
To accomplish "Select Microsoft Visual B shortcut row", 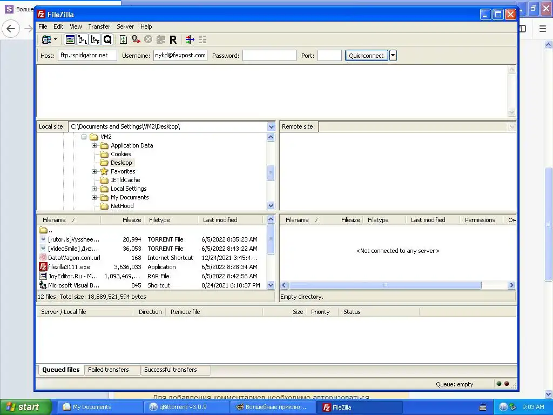I will [x=150, y=285].
